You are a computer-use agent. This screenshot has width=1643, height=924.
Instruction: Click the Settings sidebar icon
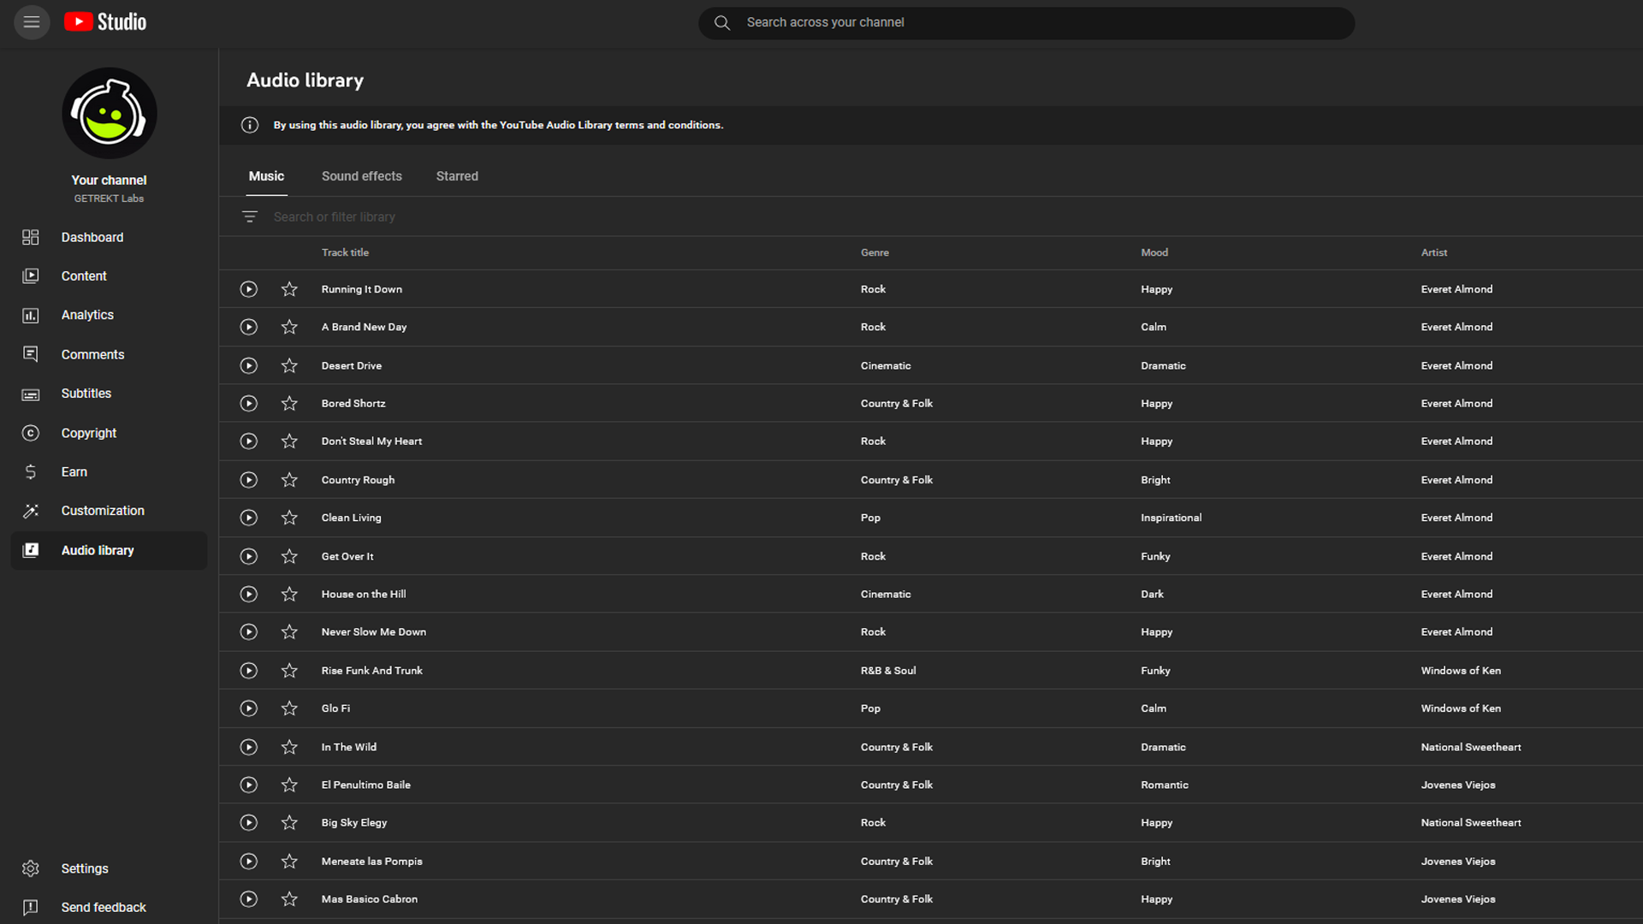pos(32,868)
